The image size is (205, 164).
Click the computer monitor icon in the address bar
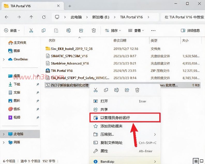pos(57,17)
